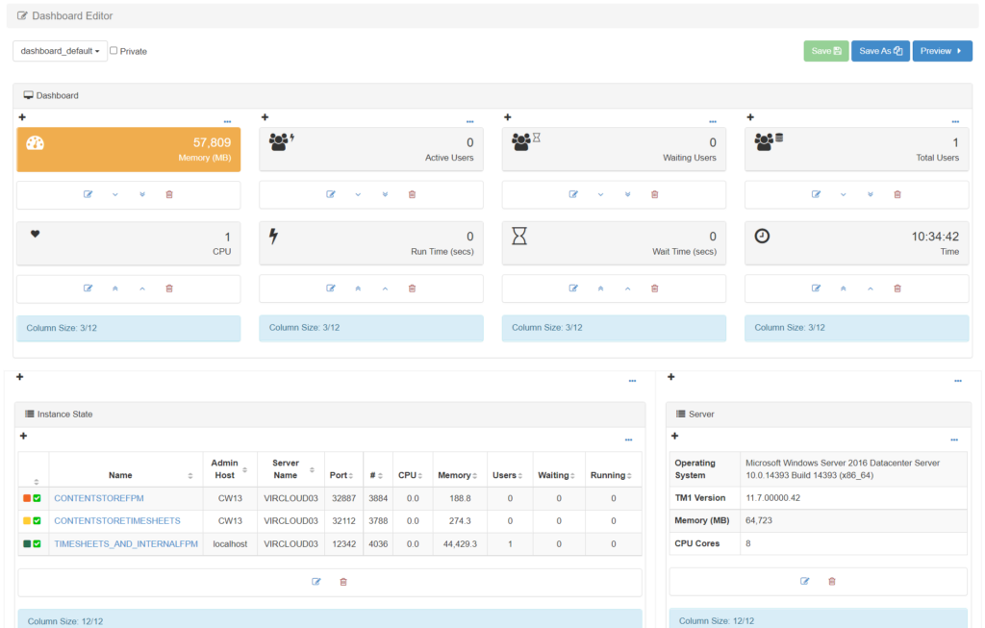The width and height of the screenshot is (985, 628).
Task: Delete the Server info widget
Action: [832, 581]
